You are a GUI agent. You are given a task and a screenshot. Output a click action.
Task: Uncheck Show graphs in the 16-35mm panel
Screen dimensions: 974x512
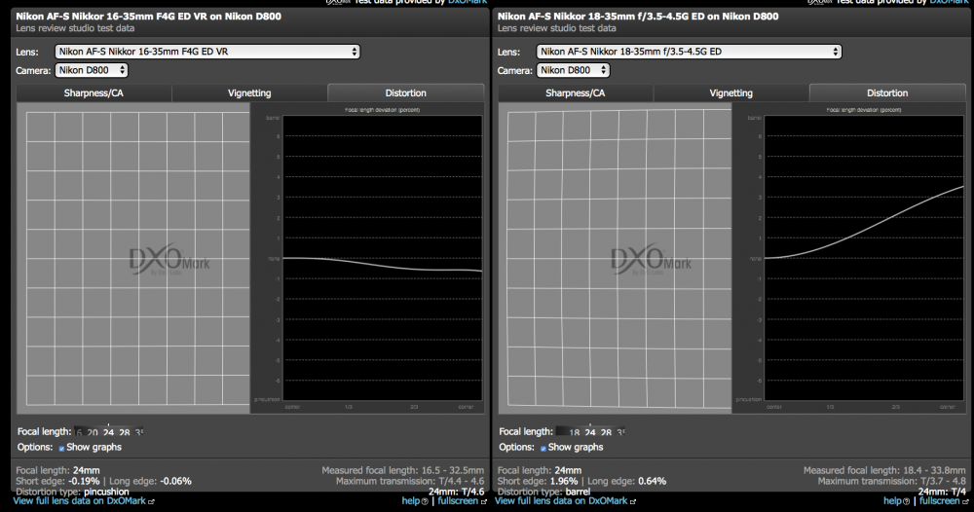(x=61, y=448)
